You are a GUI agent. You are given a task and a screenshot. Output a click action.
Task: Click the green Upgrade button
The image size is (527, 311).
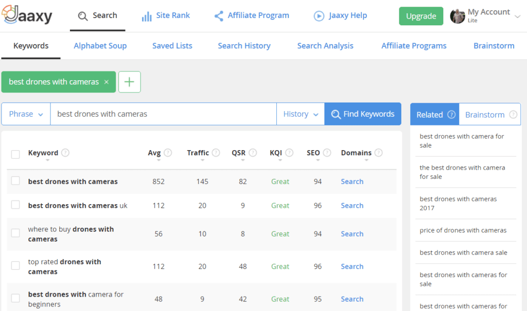[421, 16]
